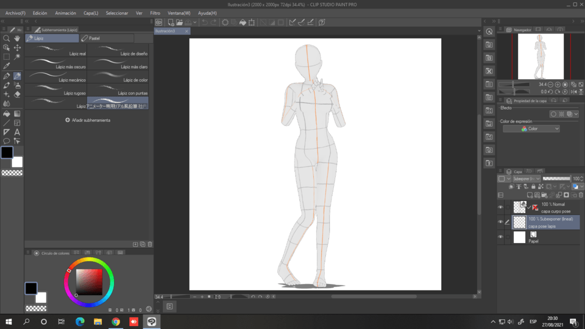Click the Create layer mask icon
The width and height of the screenshot is (585, 329).
[x=566, y=195]
